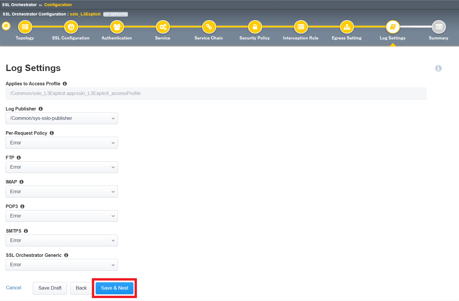
Task: Open the Egress Setting step icon
Action: click(x=347, y=27)
